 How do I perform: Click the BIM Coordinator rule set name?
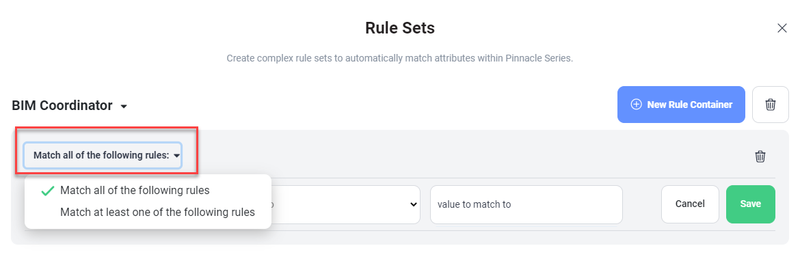62,106
